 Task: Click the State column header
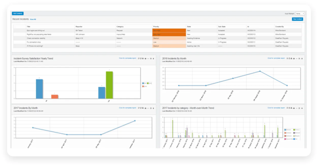click(189, 27)
